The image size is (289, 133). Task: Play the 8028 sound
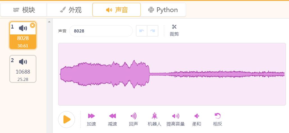(66, 120)
